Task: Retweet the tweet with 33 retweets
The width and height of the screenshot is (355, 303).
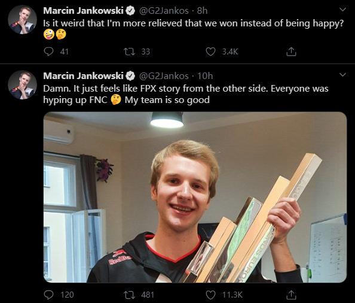Action: 130,51
